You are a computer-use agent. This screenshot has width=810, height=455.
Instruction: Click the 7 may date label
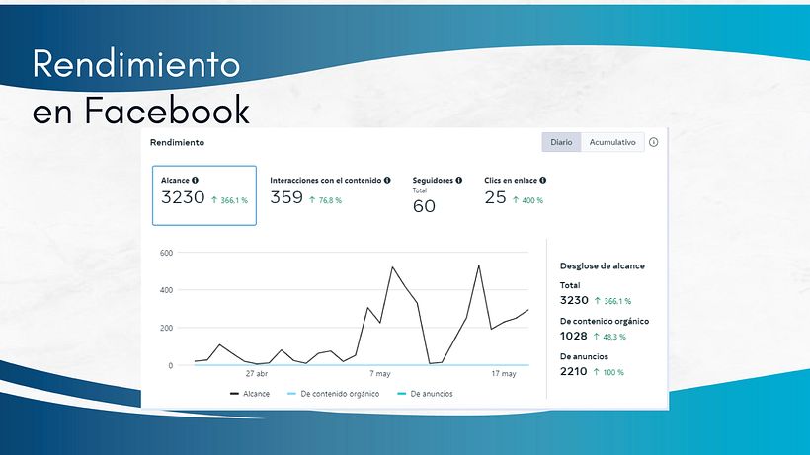coord(380,373)
